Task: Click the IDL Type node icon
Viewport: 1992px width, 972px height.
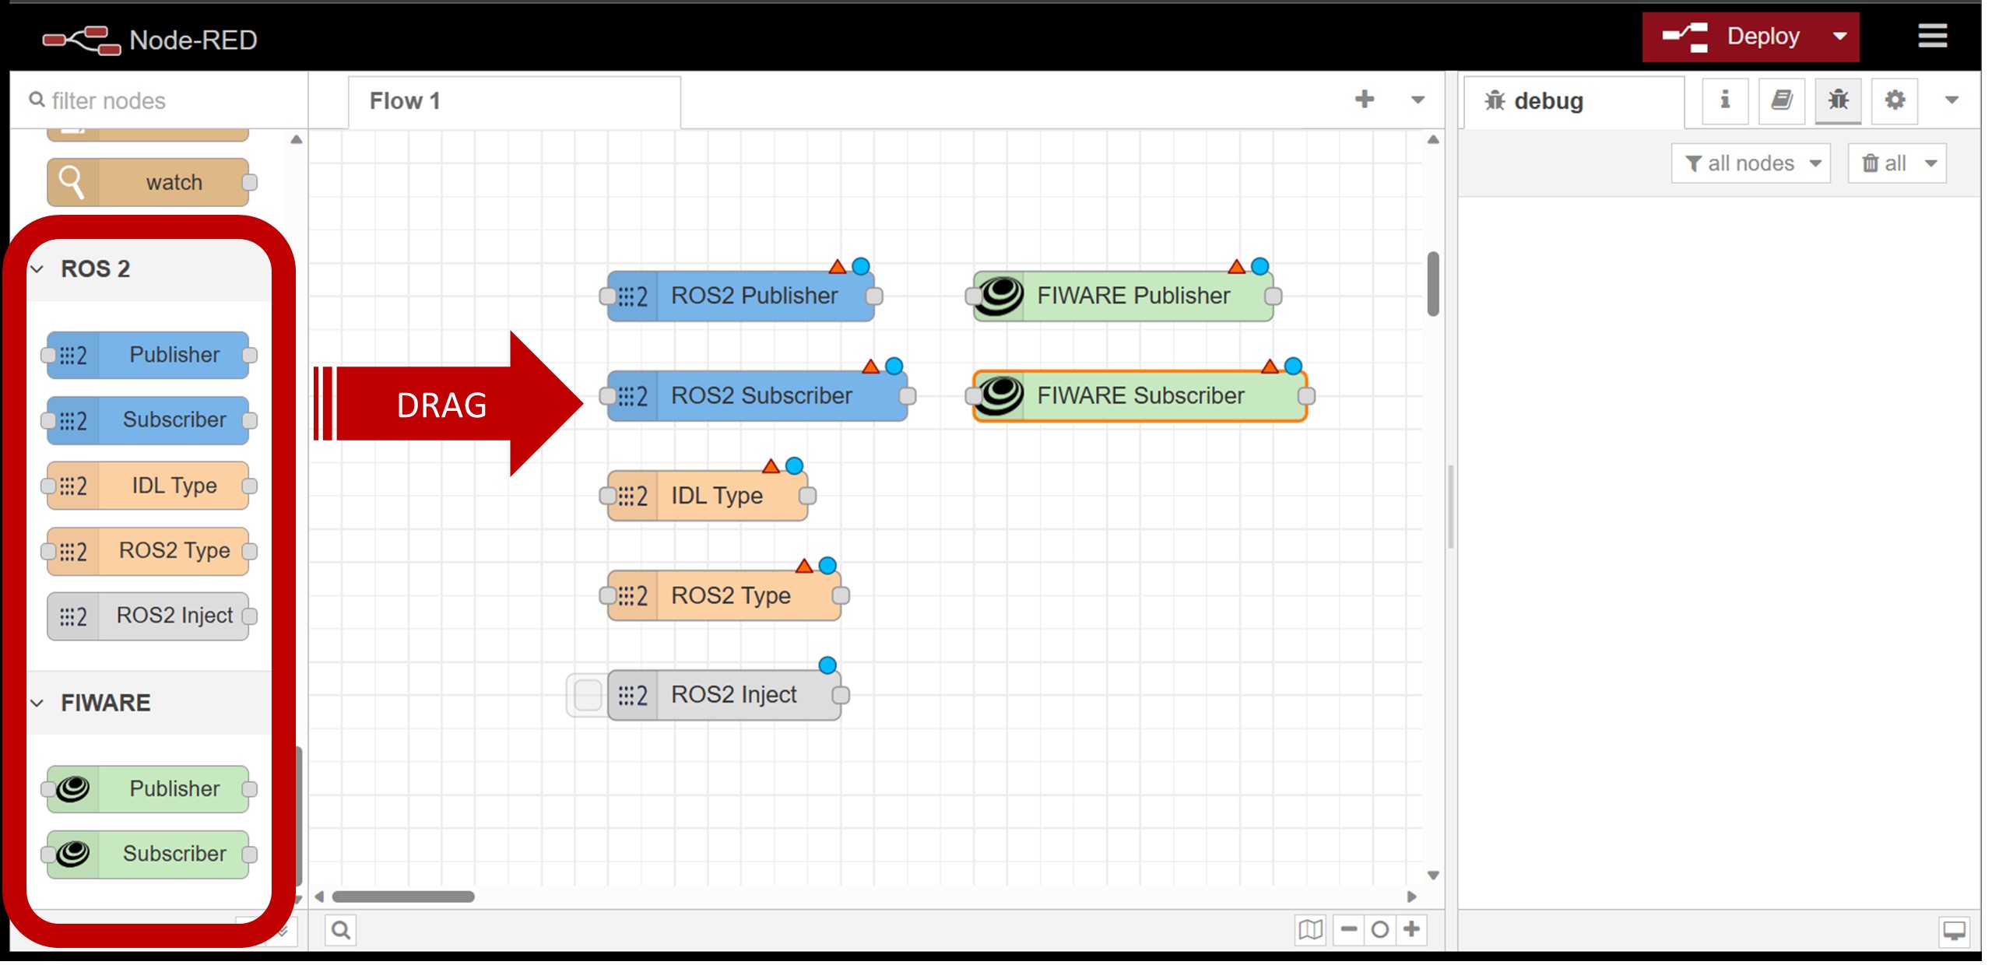Action: click(x=71, y=486)
